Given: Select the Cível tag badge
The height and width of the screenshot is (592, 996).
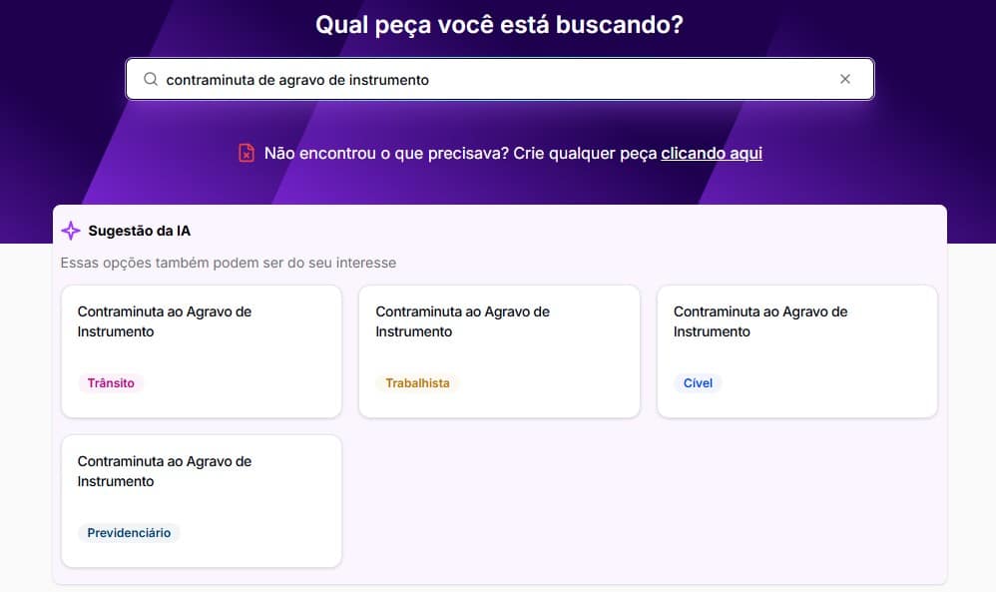Looking at the screenshot, I should coord(698,382).
